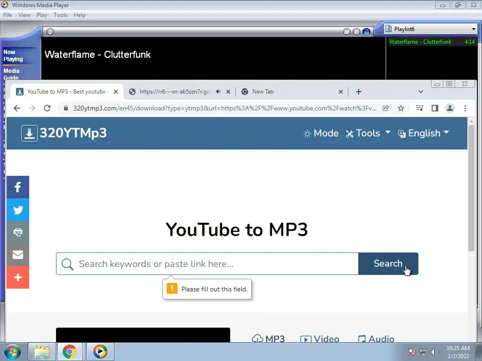Select the Video format tab
The image size is (482, 361).
click(320, 338)
